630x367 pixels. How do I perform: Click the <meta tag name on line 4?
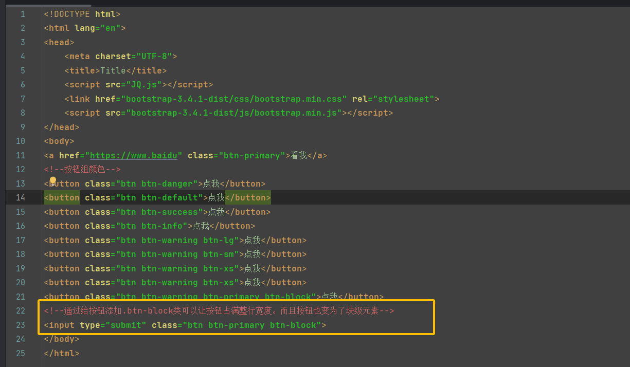[77, 57]
